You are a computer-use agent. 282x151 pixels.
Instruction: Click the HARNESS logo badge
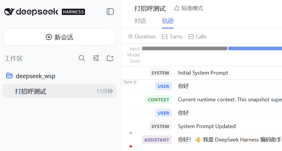coord(73,12)
